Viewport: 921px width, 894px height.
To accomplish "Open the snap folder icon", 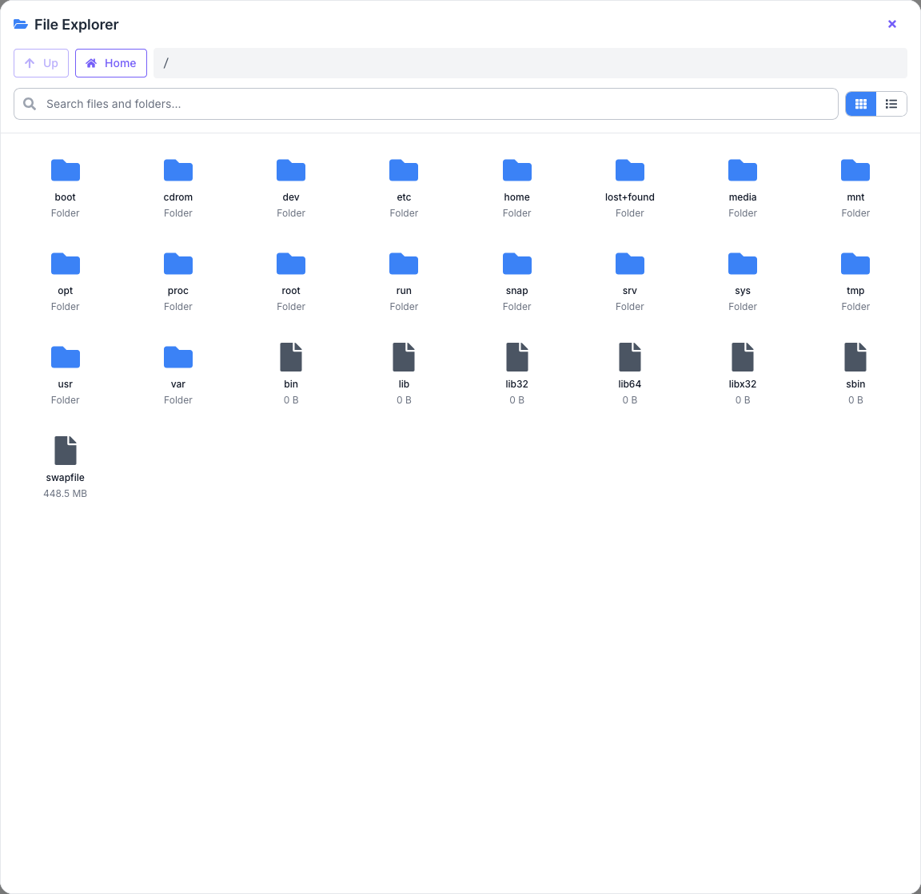I will [x=517, y=264].
